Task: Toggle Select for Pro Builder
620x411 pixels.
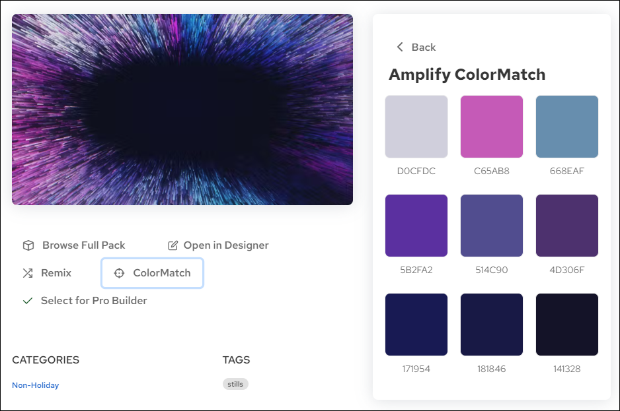Action: point(93,301)
